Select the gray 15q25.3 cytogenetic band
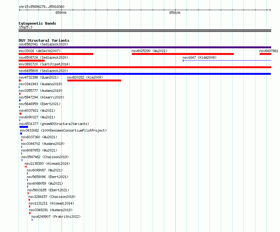This screenshot has width=280, height=232. (145, 31)
